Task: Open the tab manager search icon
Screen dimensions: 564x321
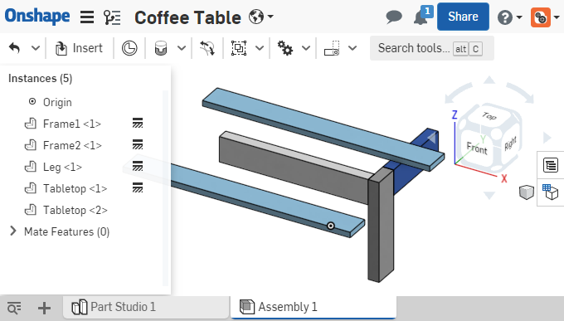Action: pos(14,308)
